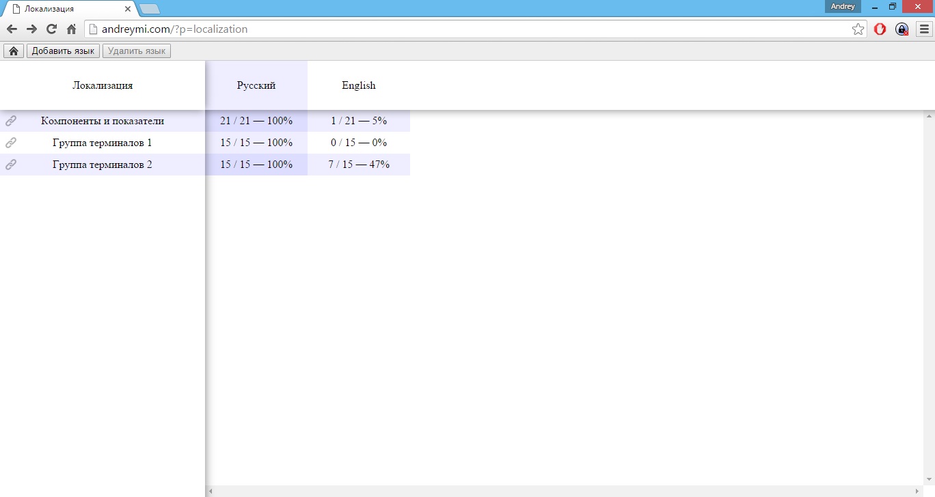Click horizontal scrollbar left arrow
935x497 pixels.
211,492
